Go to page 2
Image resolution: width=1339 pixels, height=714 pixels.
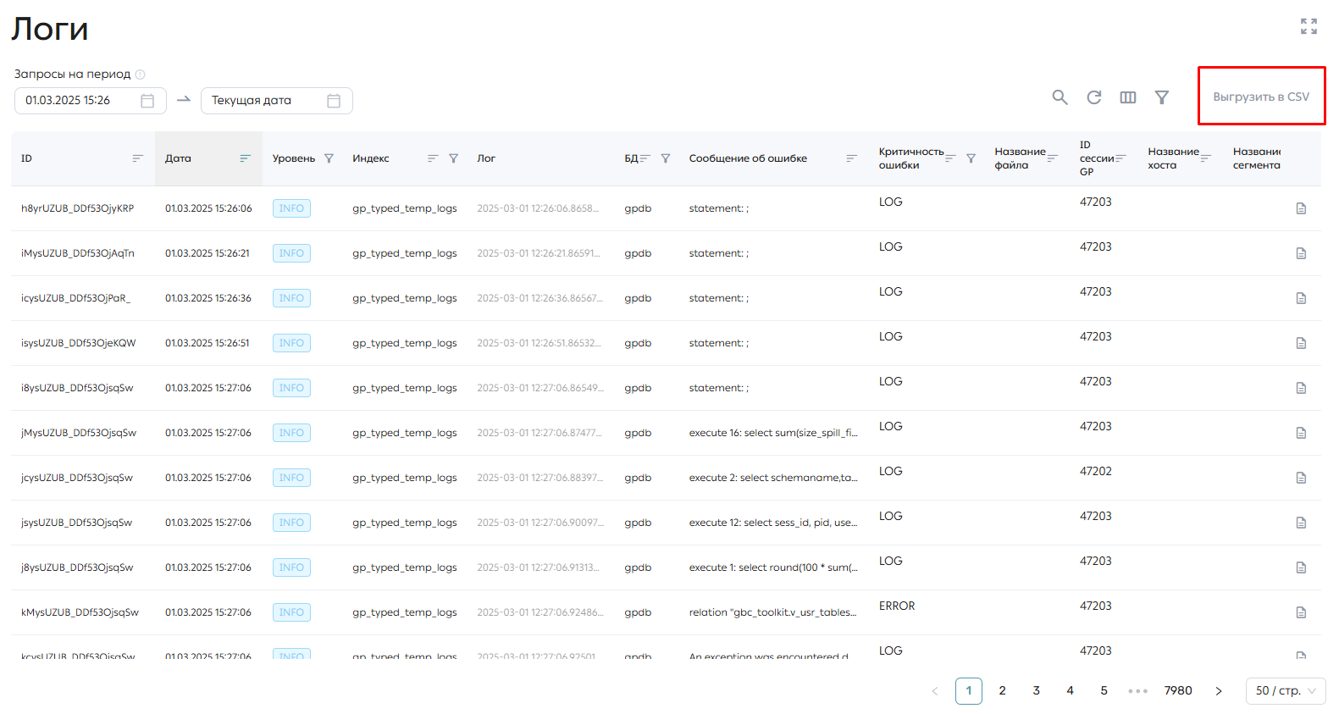[x=1003, y=691]
